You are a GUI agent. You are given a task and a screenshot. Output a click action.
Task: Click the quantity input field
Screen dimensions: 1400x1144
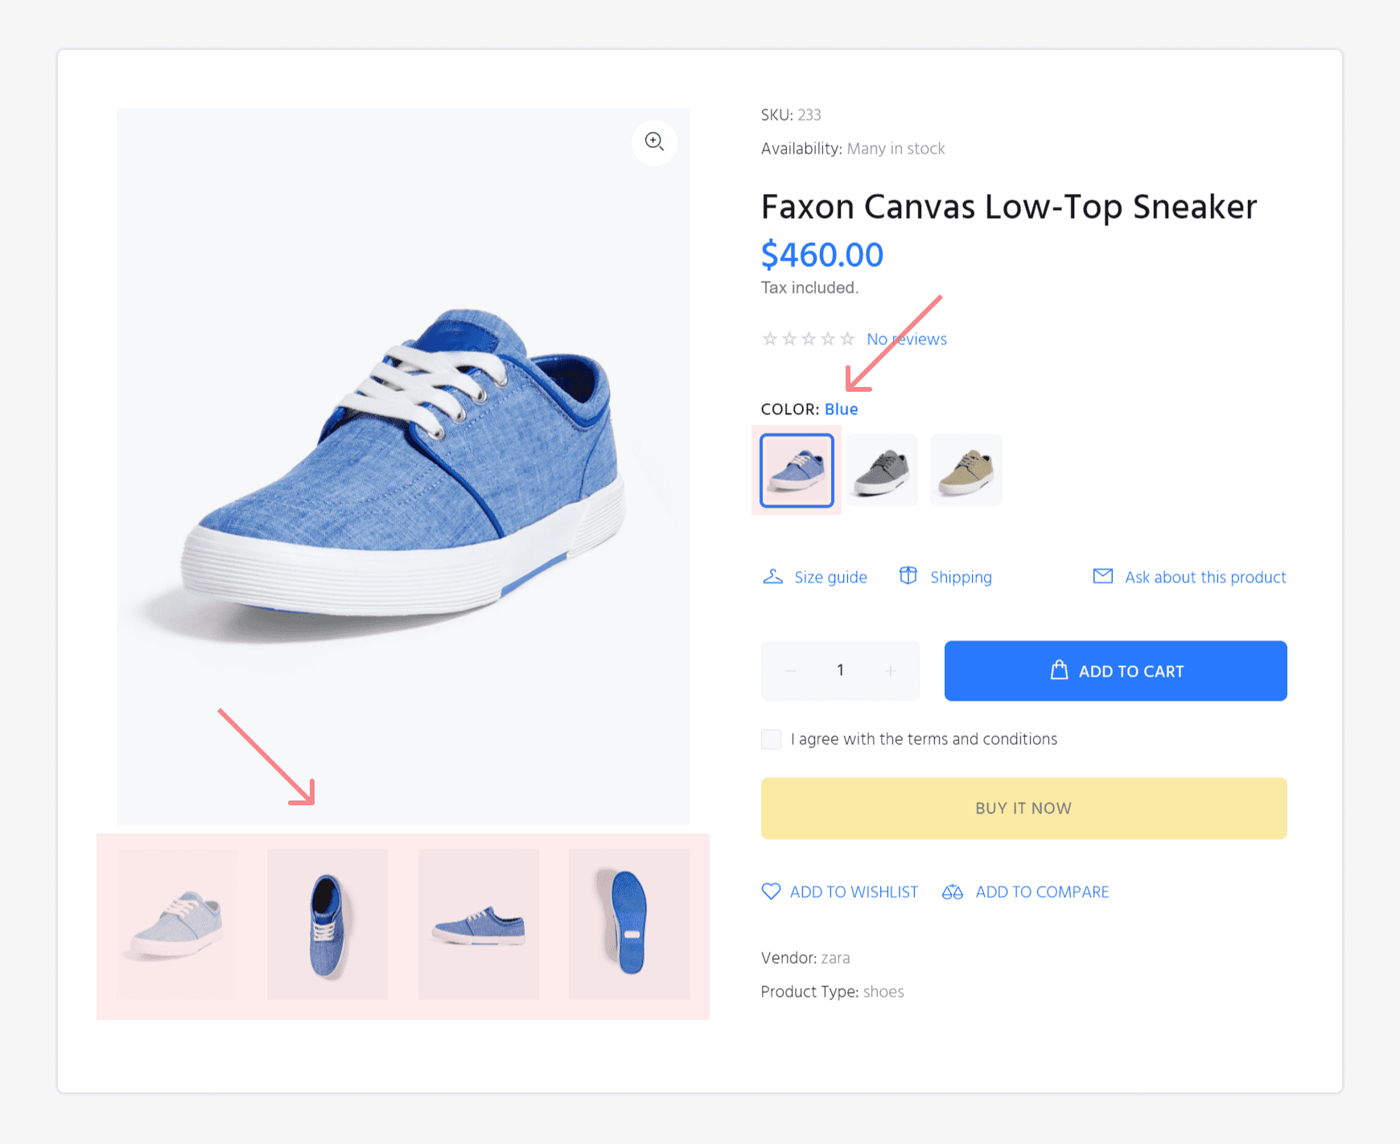[840, 670]
